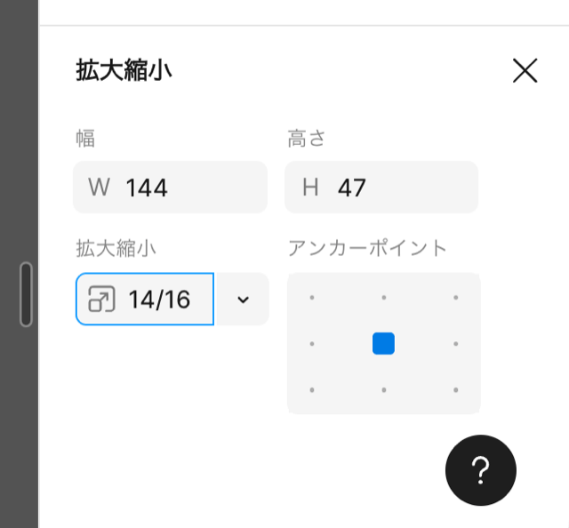Click the W label in the width field
The width and height of the screenshot is (569, 528).
[99, 188]
